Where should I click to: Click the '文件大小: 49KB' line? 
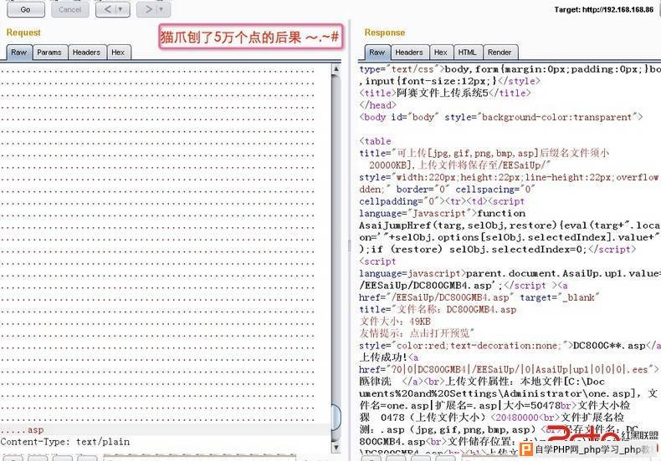pyautogui.click(x=395, y=322)
